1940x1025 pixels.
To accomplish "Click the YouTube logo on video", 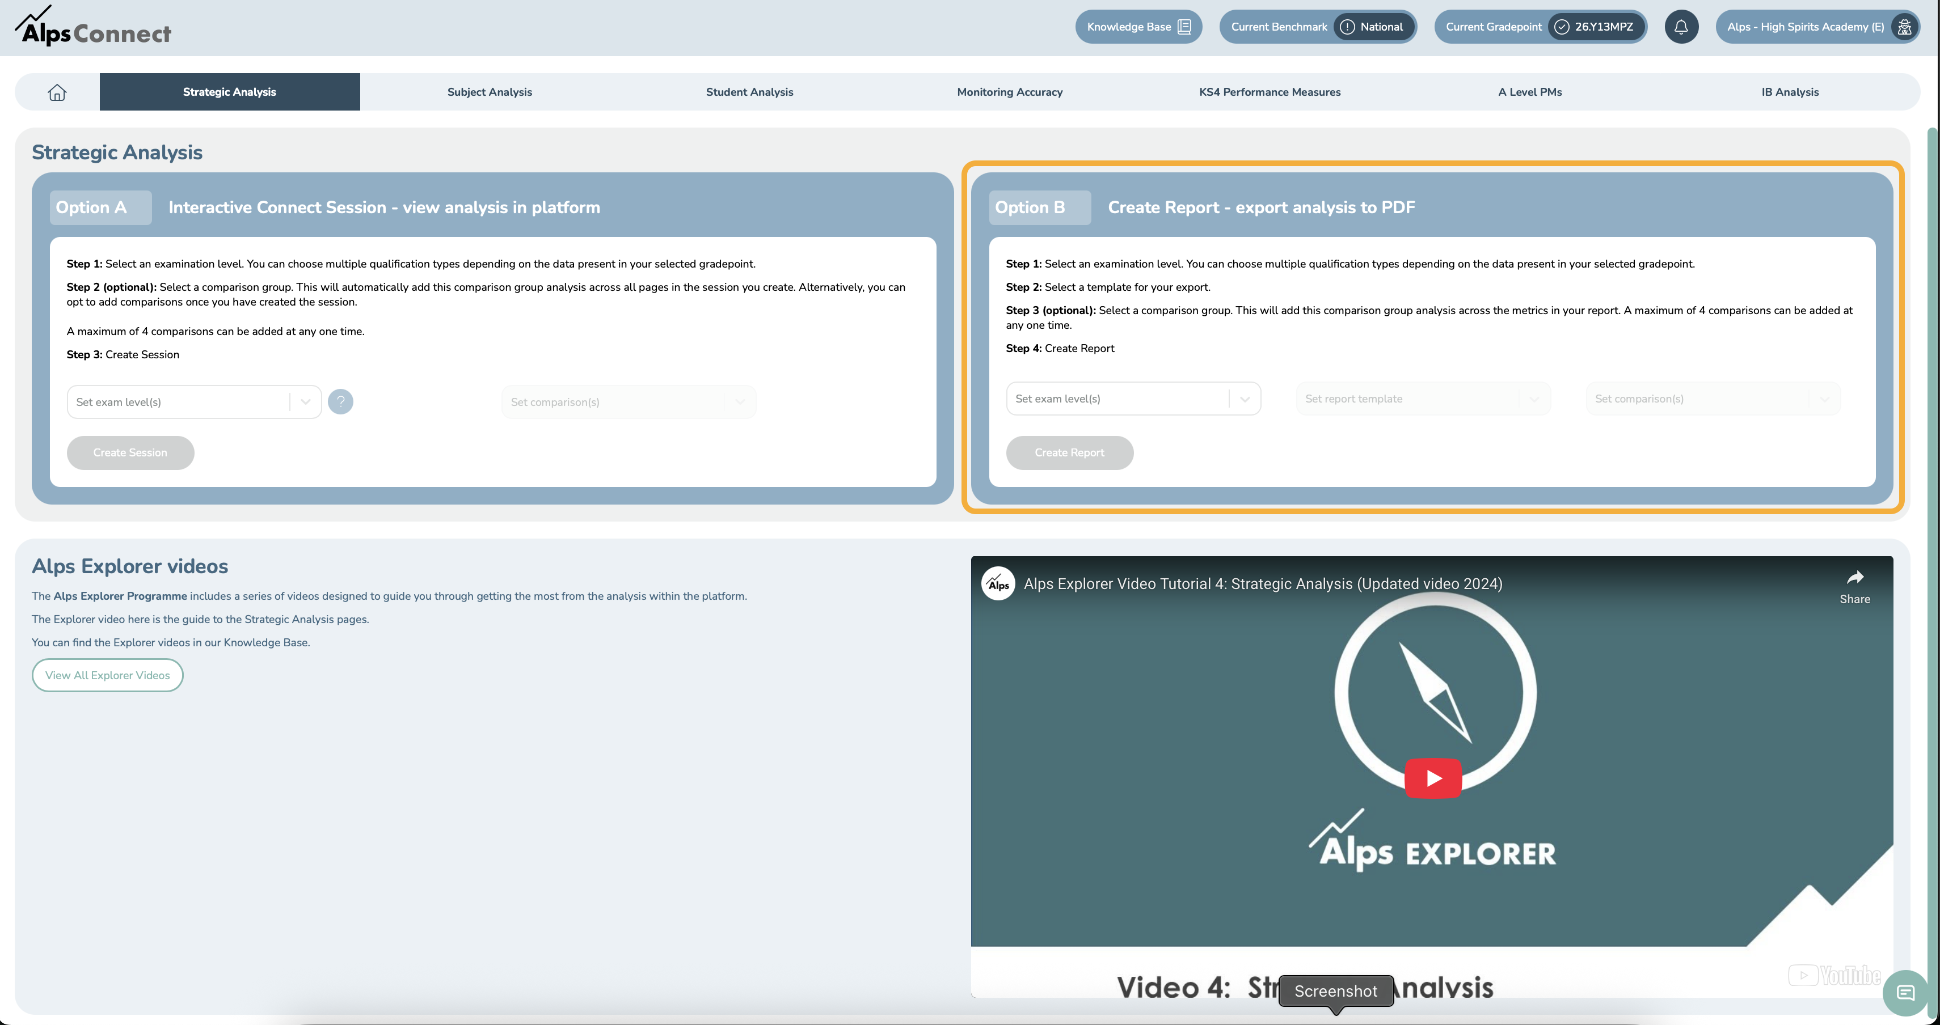I will [x=1834, y=975].
